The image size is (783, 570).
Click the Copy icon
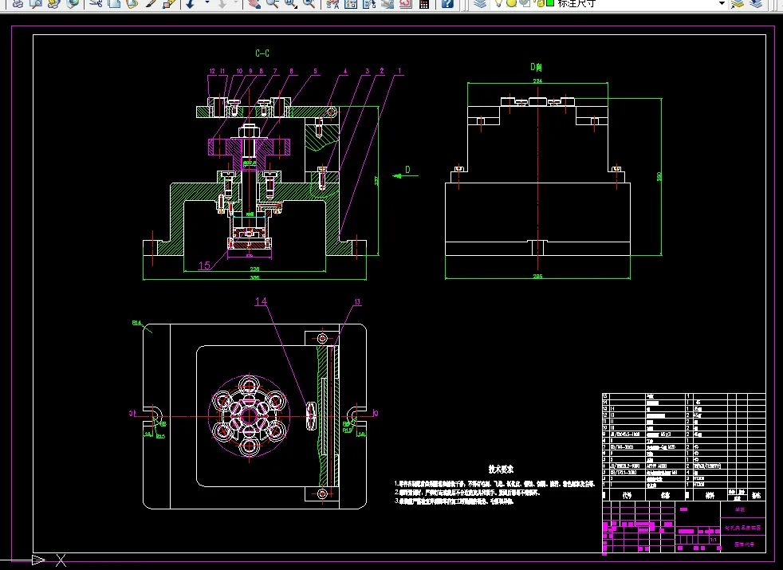[x=114, y=3]
